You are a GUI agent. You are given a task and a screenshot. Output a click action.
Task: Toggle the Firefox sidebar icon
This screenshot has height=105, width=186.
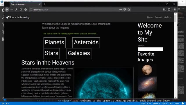[169, 10]
